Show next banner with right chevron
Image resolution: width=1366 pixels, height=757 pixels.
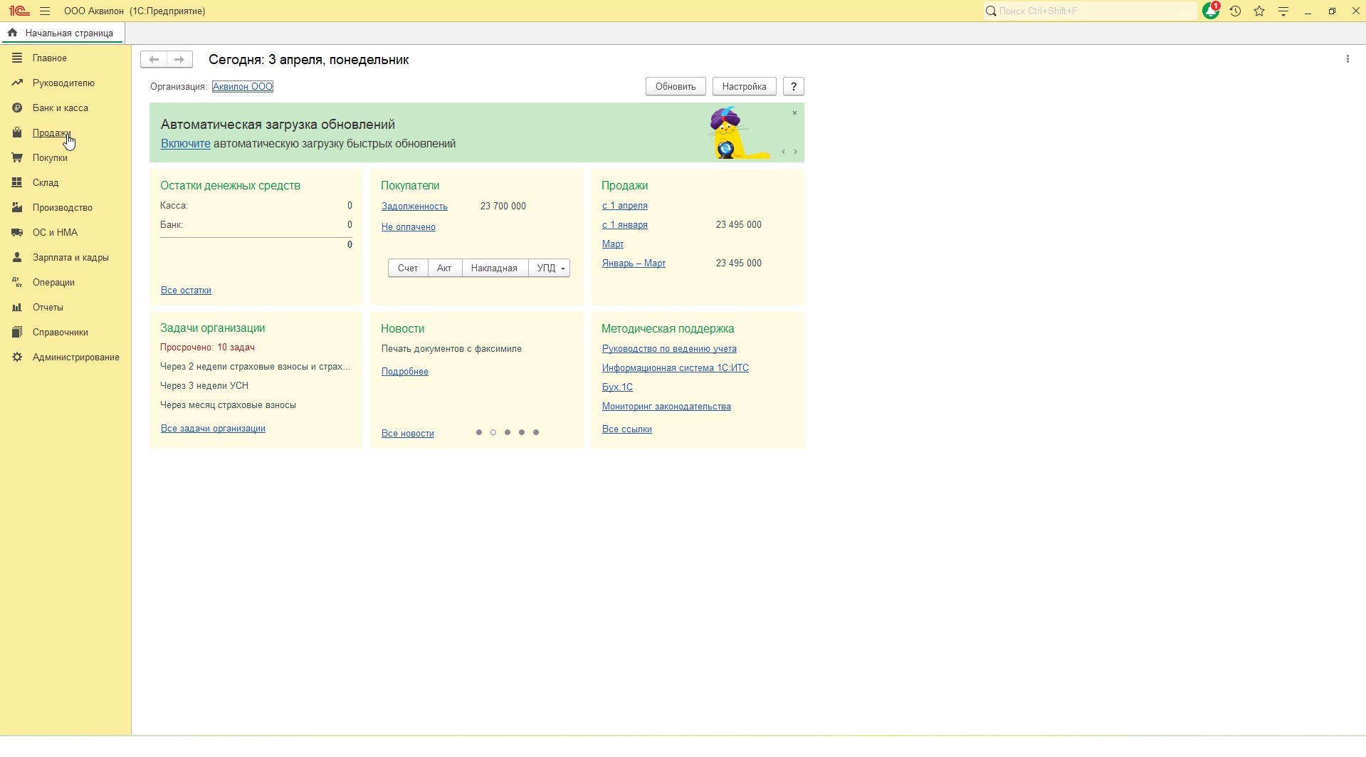click(795, 152)
